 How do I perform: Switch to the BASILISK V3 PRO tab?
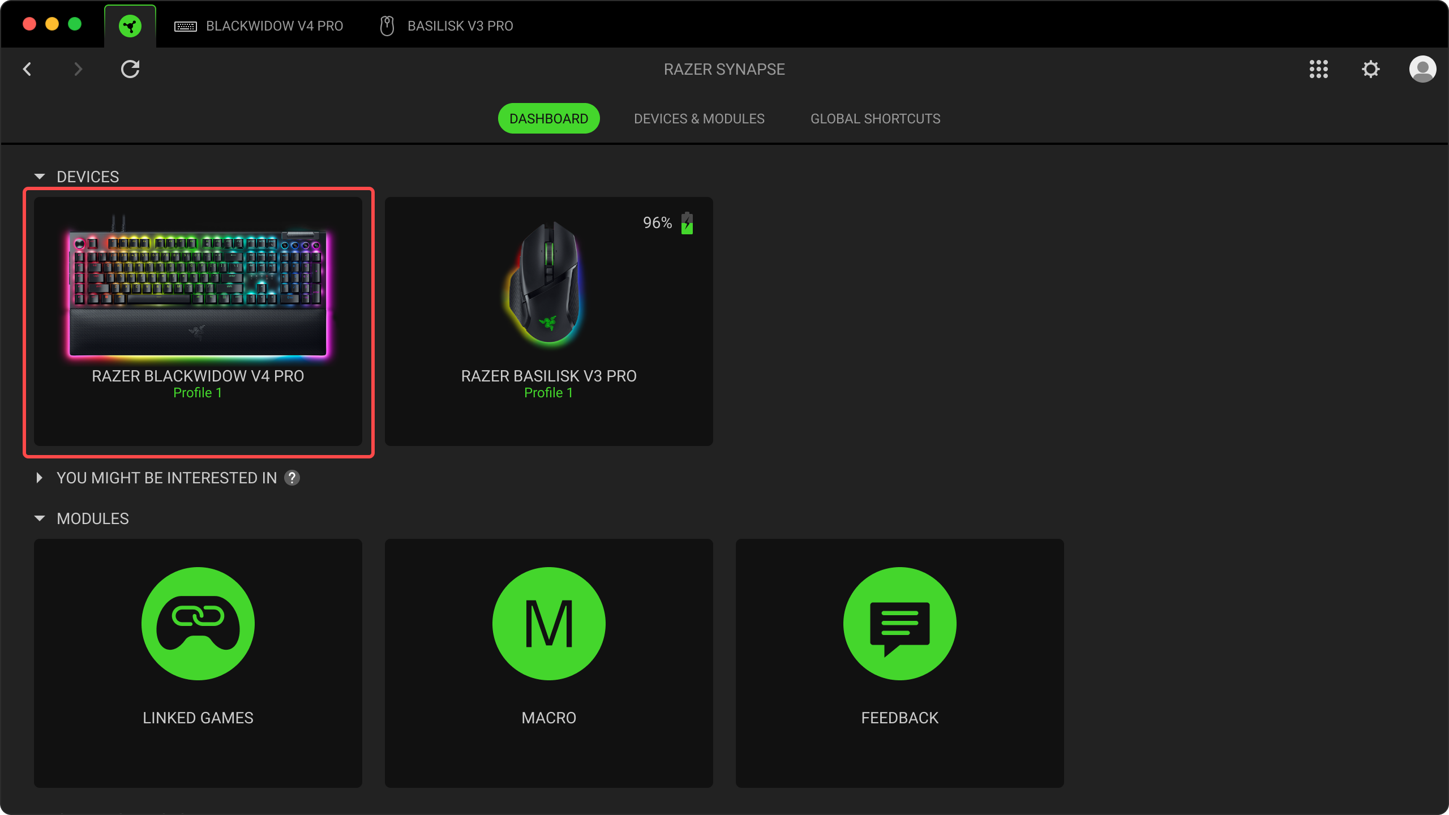point(446,26)
